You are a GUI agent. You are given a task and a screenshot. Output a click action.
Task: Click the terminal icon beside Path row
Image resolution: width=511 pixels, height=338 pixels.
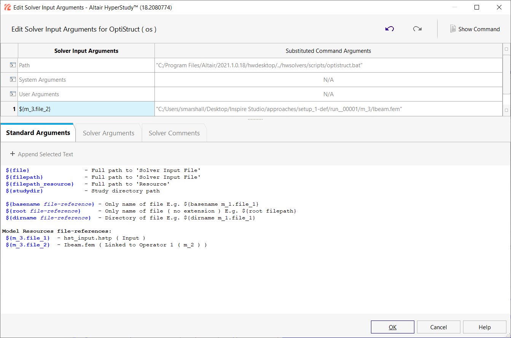tap(13, 65)
